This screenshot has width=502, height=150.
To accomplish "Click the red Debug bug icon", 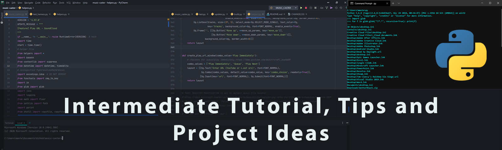I will pyautogui.click(x=306, y=8).
